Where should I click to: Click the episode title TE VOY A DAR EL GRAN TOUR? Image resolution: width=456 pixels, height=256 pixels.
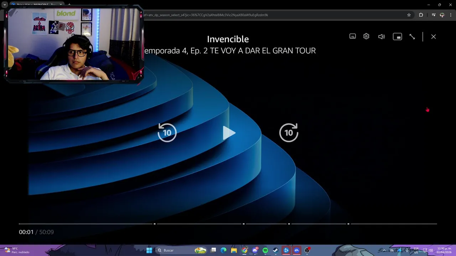click(x=263, y=50)
